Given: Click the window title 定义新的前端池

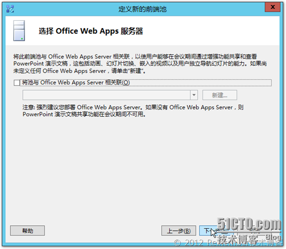Looking at the screenshot, I should 142,9.
